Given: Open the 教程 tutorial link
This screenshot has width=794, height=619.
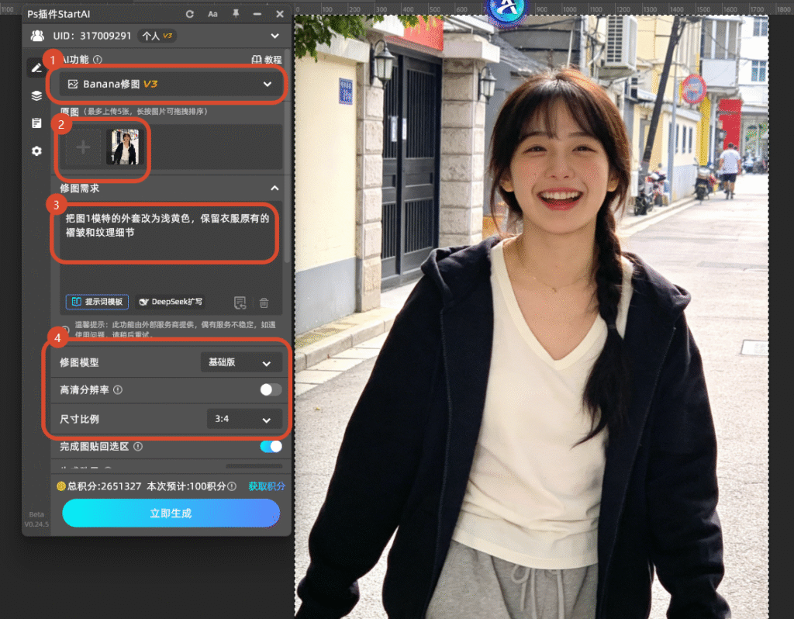Looking at the screenshot, I should click(x=267, y=59).
